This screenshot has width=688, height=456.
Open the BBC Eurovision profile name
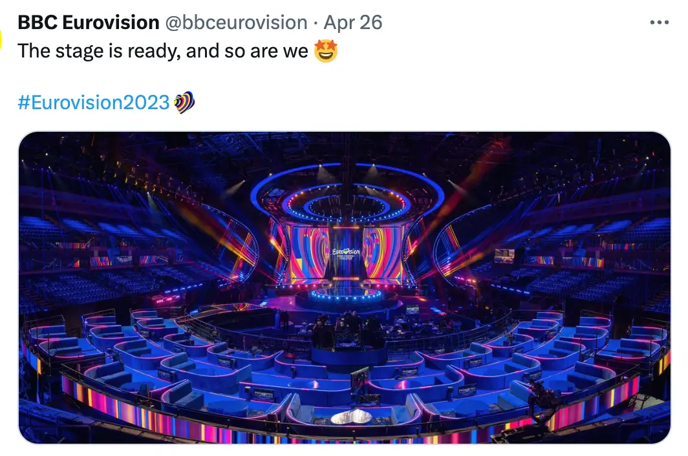(88, 23)
